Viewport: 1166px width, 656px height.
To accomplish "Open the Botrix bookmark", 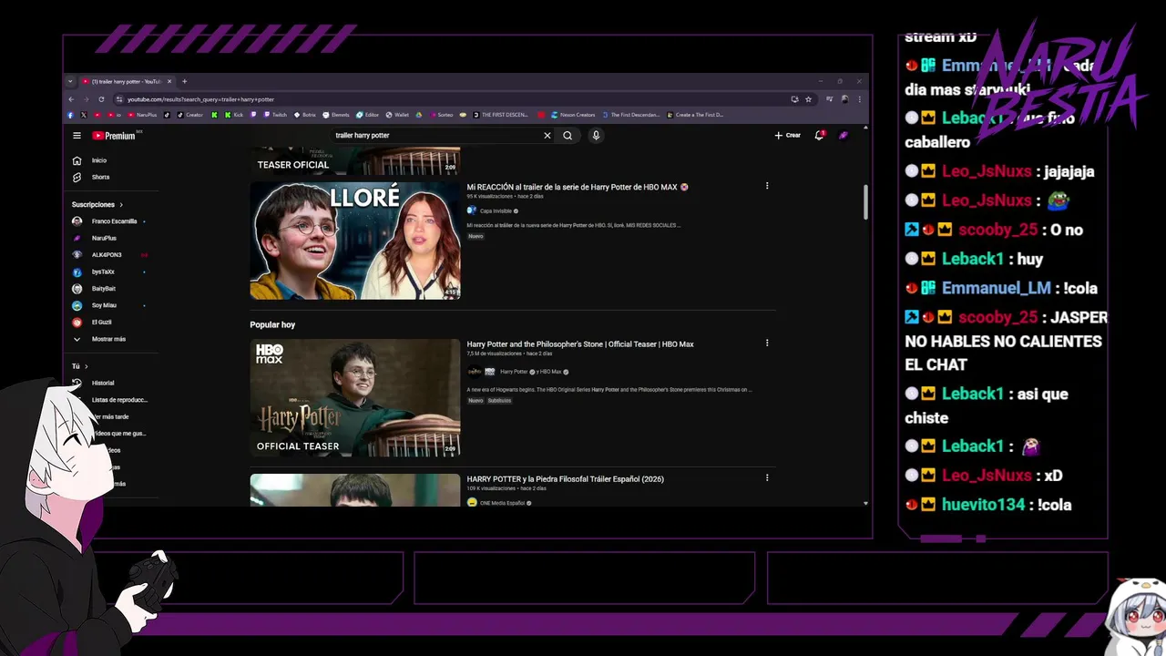I will coord(304,115).
